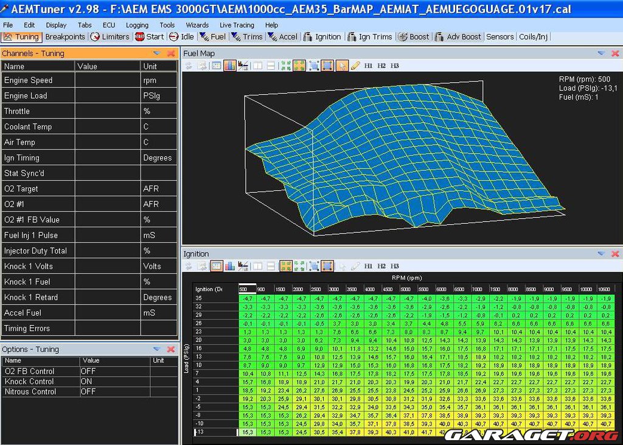The image size is (623, 445).
Task: Select the 500 rpm column header
Action: coord(247,289)
